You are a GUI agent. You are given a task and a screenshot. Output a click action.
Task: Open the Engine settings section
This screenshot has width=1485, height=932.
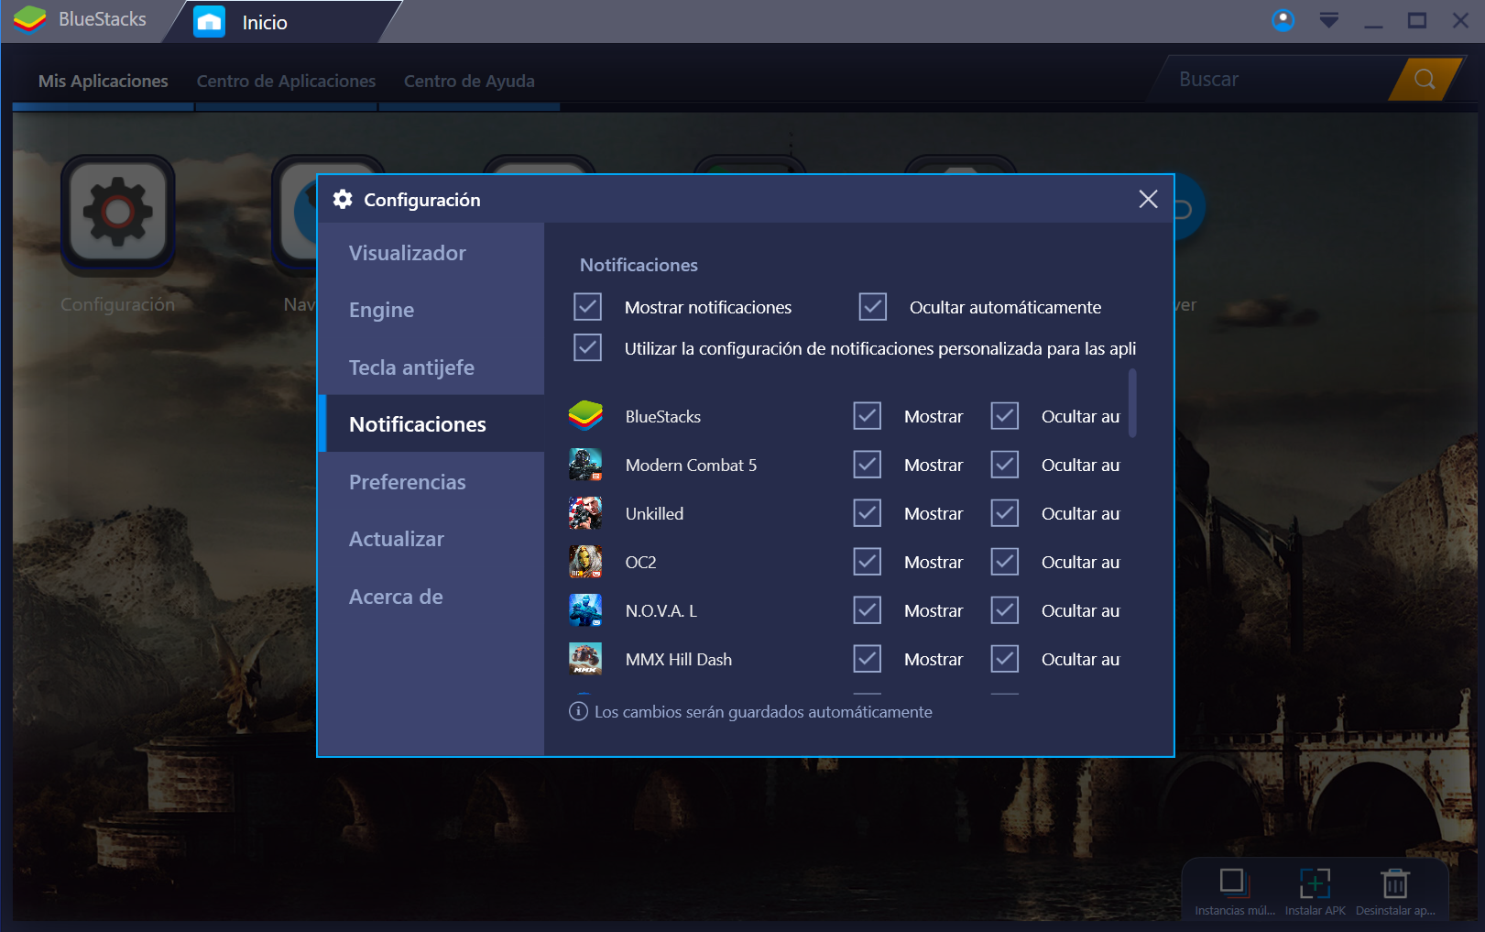381,310
